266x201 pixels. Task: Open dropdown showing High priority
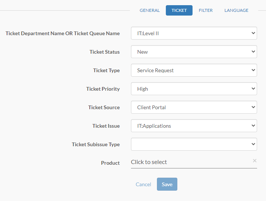point(194,89)
